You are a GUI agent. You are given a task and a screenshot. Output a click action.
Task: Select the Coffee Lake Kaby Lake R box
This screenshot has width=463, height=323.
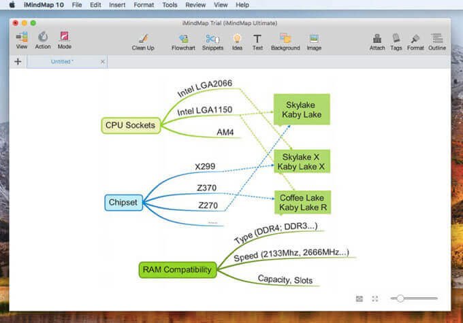303,203
